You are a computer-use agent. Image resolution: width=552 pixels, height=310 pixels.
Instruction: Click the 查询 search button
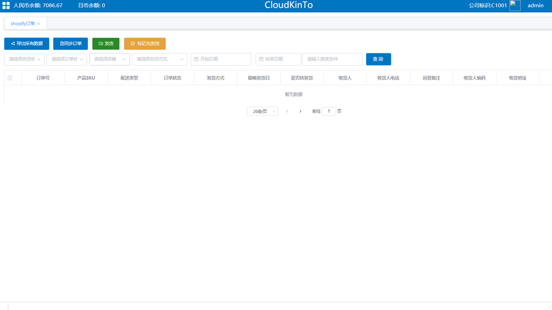(x=379, y=59)
